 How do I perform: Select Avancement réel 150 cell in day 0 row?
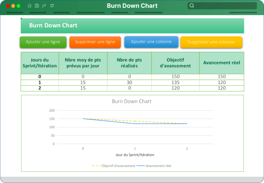tap(221, 77)
